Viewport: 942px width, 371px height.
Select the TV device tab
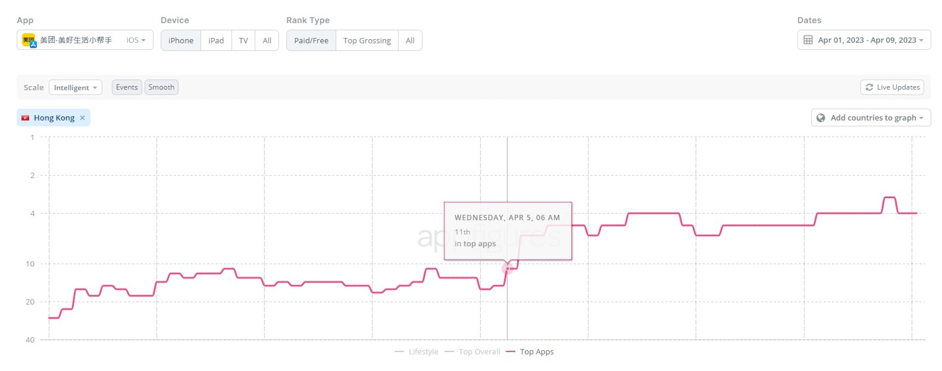point(243,41)
